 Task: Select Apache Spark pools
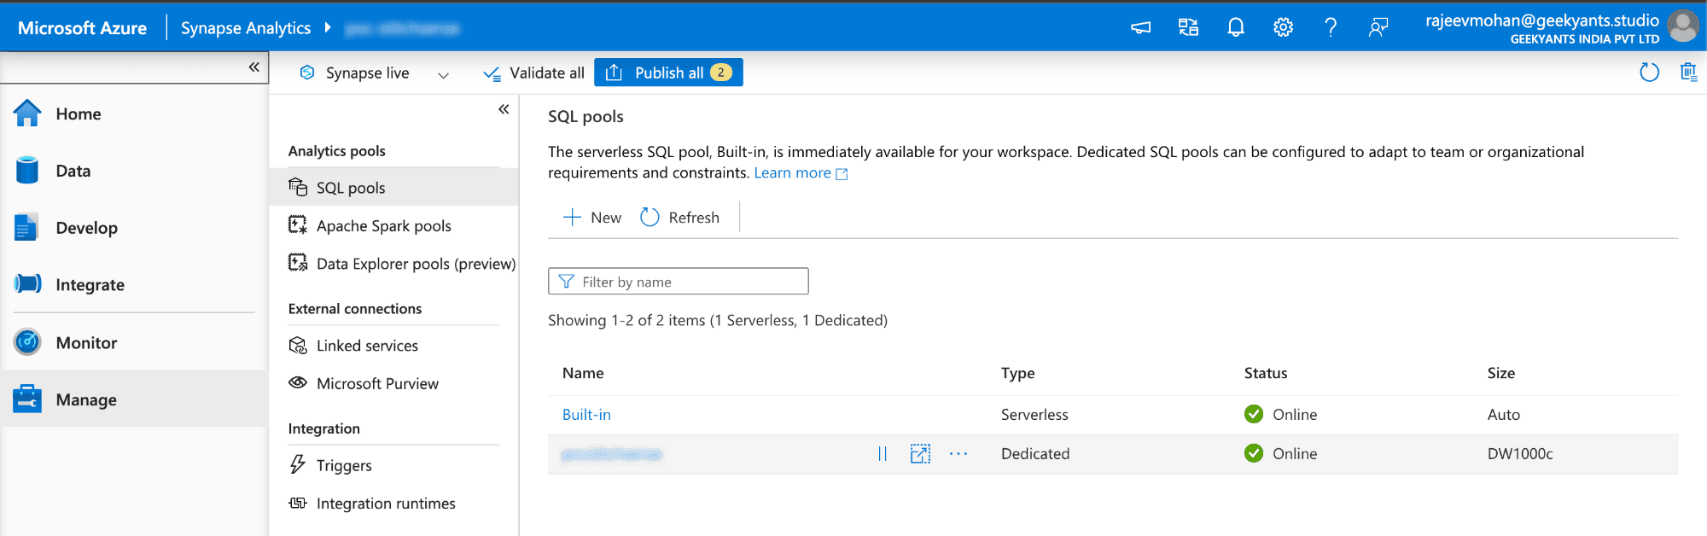383,226
